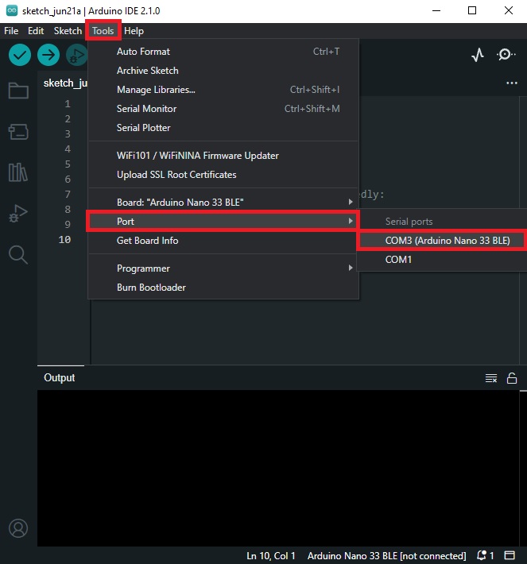
Task: Select Upload SSL Root Certificates
Action: coord(223,175)
